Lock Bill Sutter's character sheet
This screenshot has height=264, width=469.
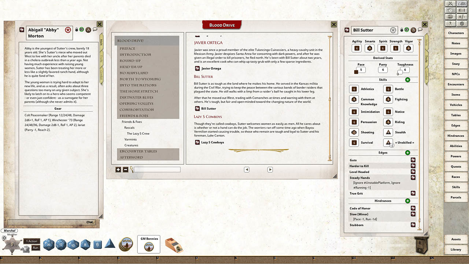pos(401,30)
